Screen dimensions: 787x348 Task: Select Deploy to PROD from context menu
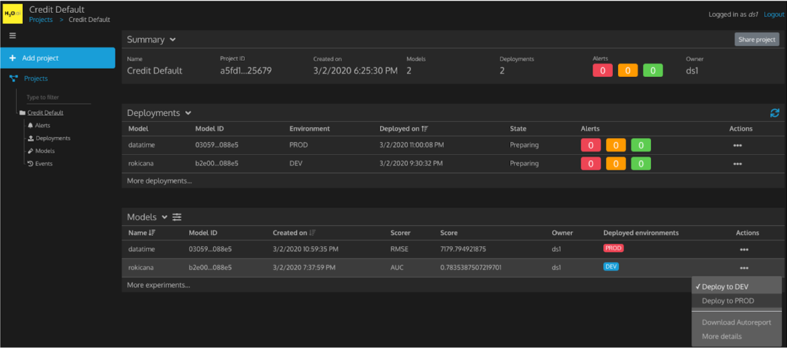[x=727, y=301]
